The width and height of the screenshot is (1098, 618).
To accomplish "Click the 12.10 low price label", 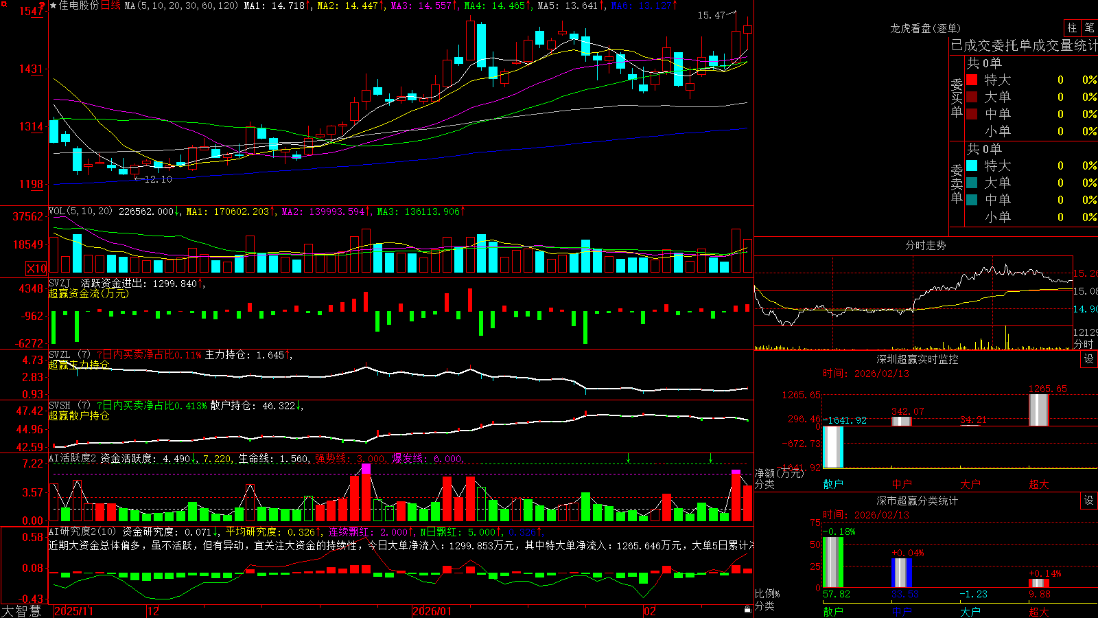I will click(x=159, y=179).
